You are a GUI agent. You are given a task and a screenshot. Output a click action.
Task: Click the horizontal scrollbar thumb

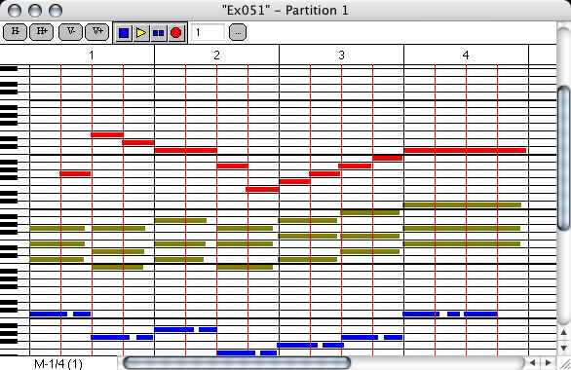pyautogui.click(x=237, y=363)
